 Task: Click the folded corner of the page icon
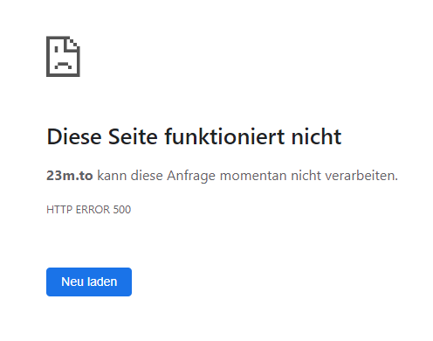(x=72, y=44)
